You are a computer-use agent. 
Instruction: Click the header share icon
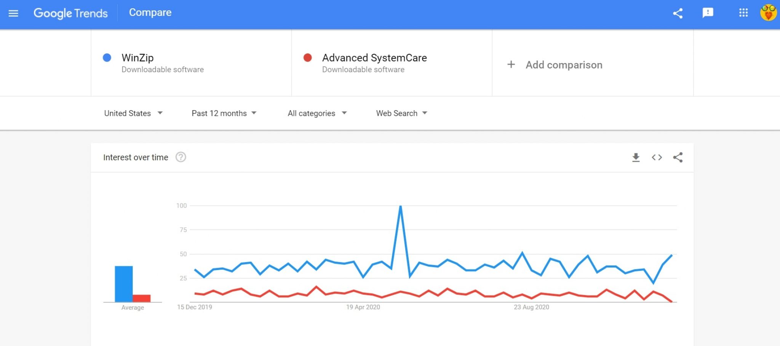(678, 13)
